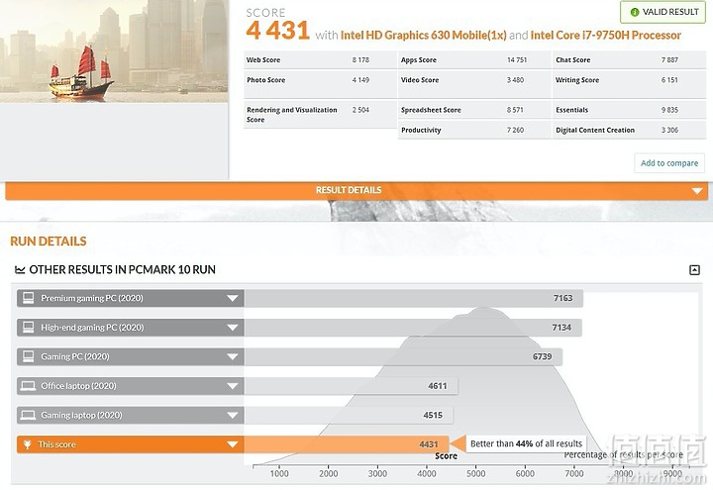The height and width of the screenshot is (490, 713).
Task: Open the Office laptop (2020) dropdown arrow
Action: click(x=233, y=386)
